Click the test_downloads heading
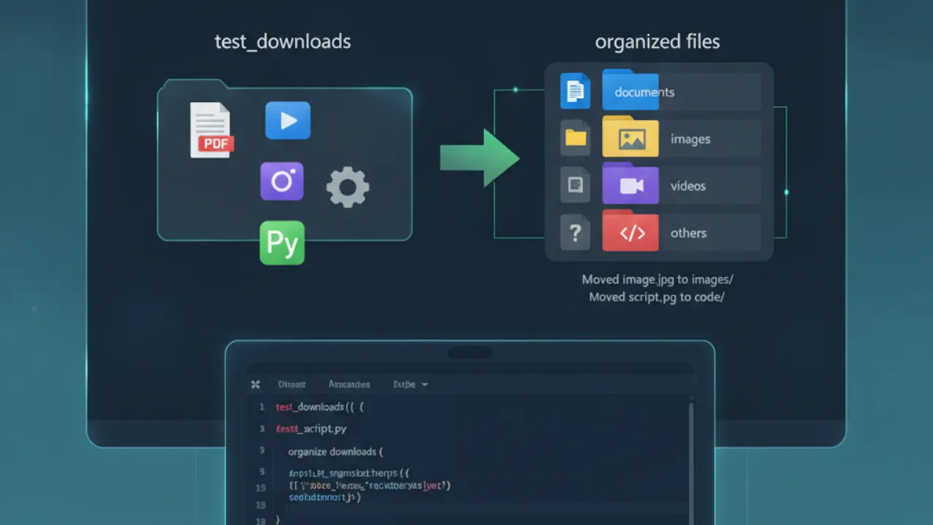The height and width of the screenshot is (525, 933). point(283,42)
